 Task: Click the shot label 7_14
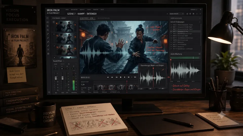(83, 84)
